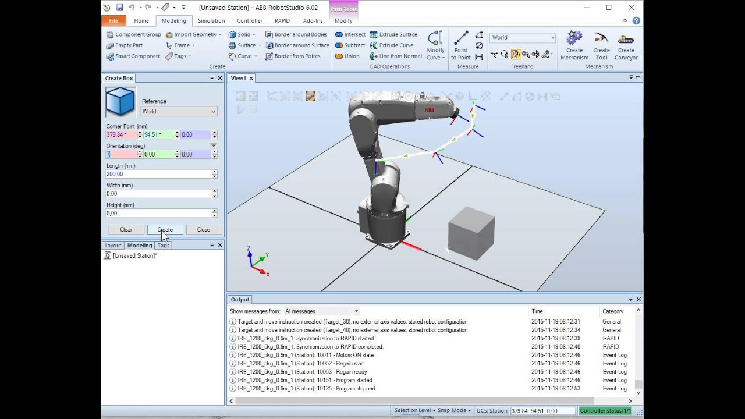Open RobotStudio help via question mark icon
745x419 pixels.
[636, 20]
